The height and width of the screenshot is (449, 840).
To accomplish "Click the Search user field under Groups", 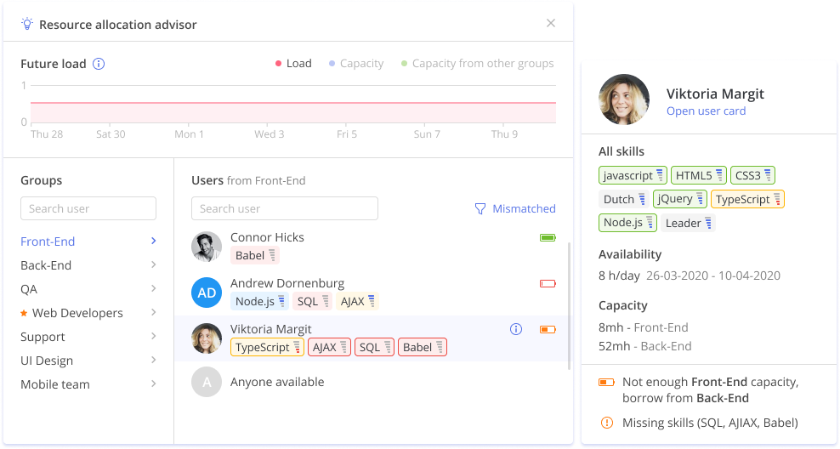I will coord(88,208).
